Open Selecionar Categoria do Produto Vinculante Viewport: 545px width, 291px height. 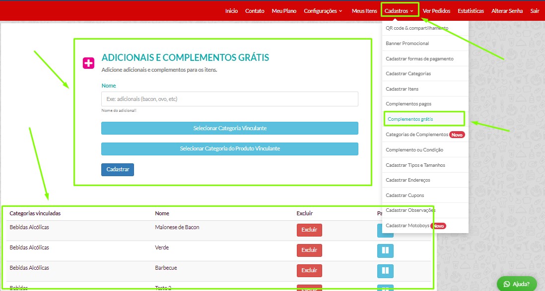(x=229, y=148)
